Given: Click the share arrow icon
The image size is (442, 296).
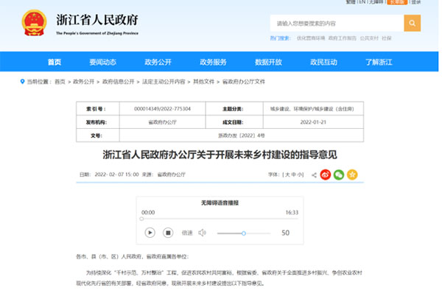Looking at the screenshot, I should pos(314,175).
